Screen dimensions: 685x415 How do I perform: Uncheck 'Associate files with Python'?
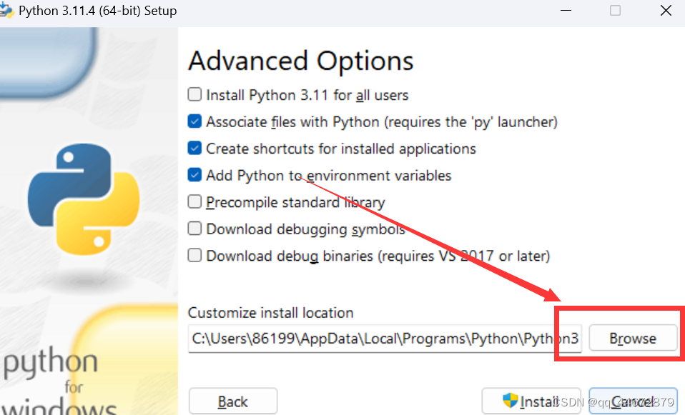click(194, 121)
